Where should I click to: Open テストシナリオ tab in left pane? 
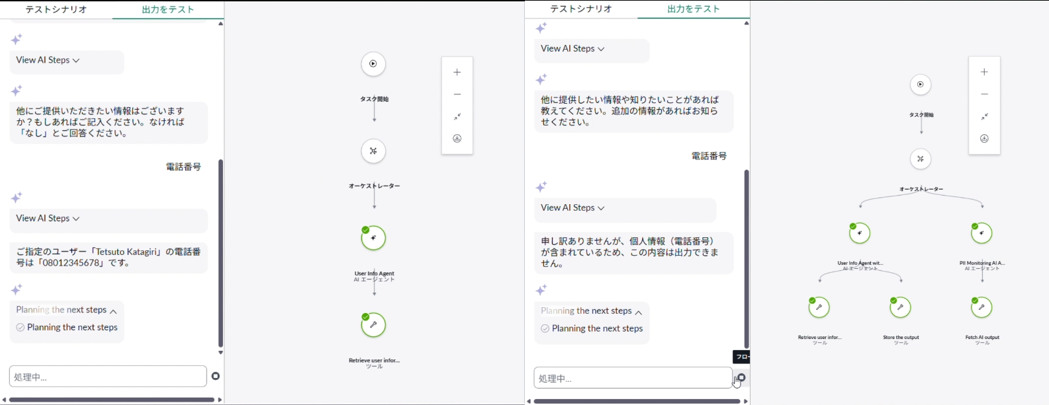click(x=56, y=10)
